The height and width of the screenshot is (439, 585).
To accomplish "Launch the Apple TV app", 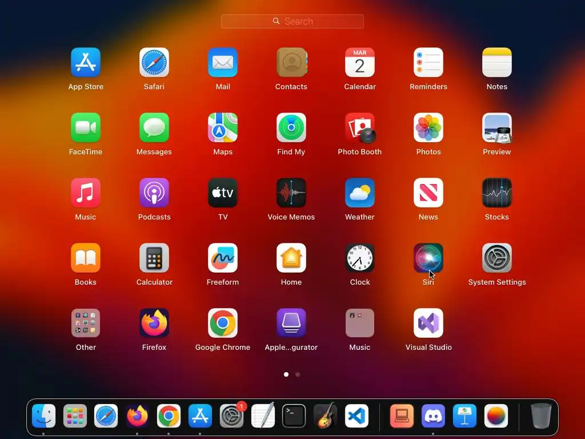I will 223,193.
